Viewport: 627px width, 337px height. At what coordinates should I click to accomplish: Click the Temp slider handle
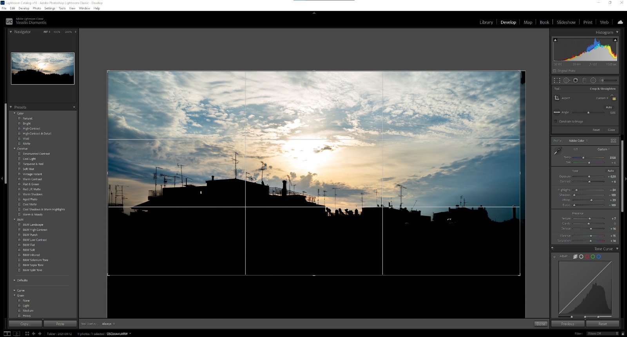(583, 158)
